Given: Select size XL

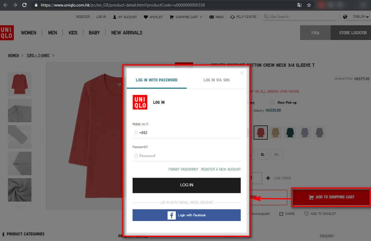Looking at the screenshot, I should pos(263,154).
